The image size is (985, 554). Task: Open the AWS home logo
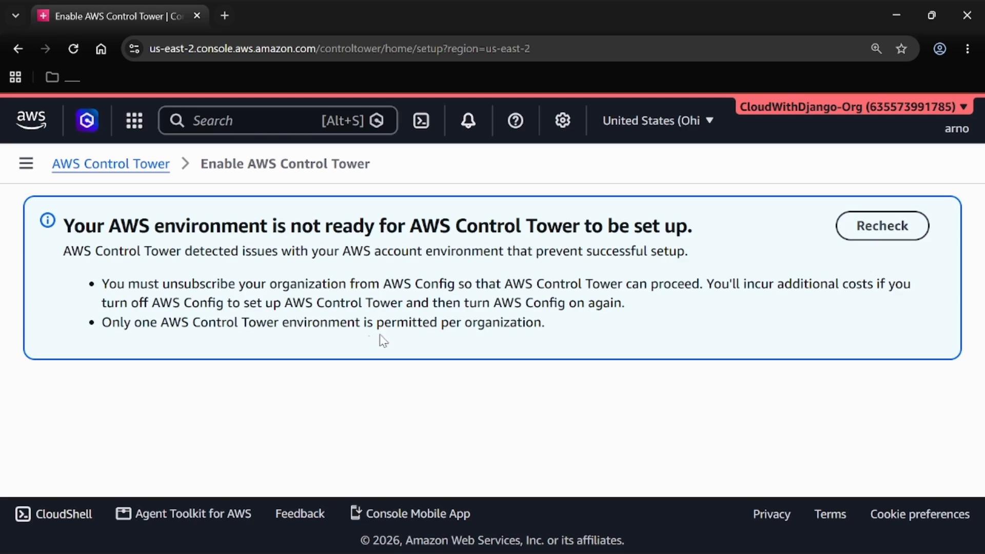31,121
